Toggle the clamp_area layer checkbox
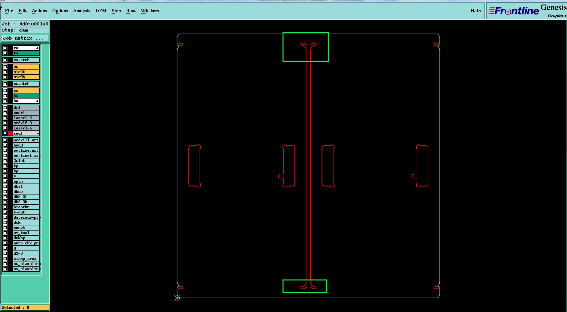The image size is (567, 312). 5,259
